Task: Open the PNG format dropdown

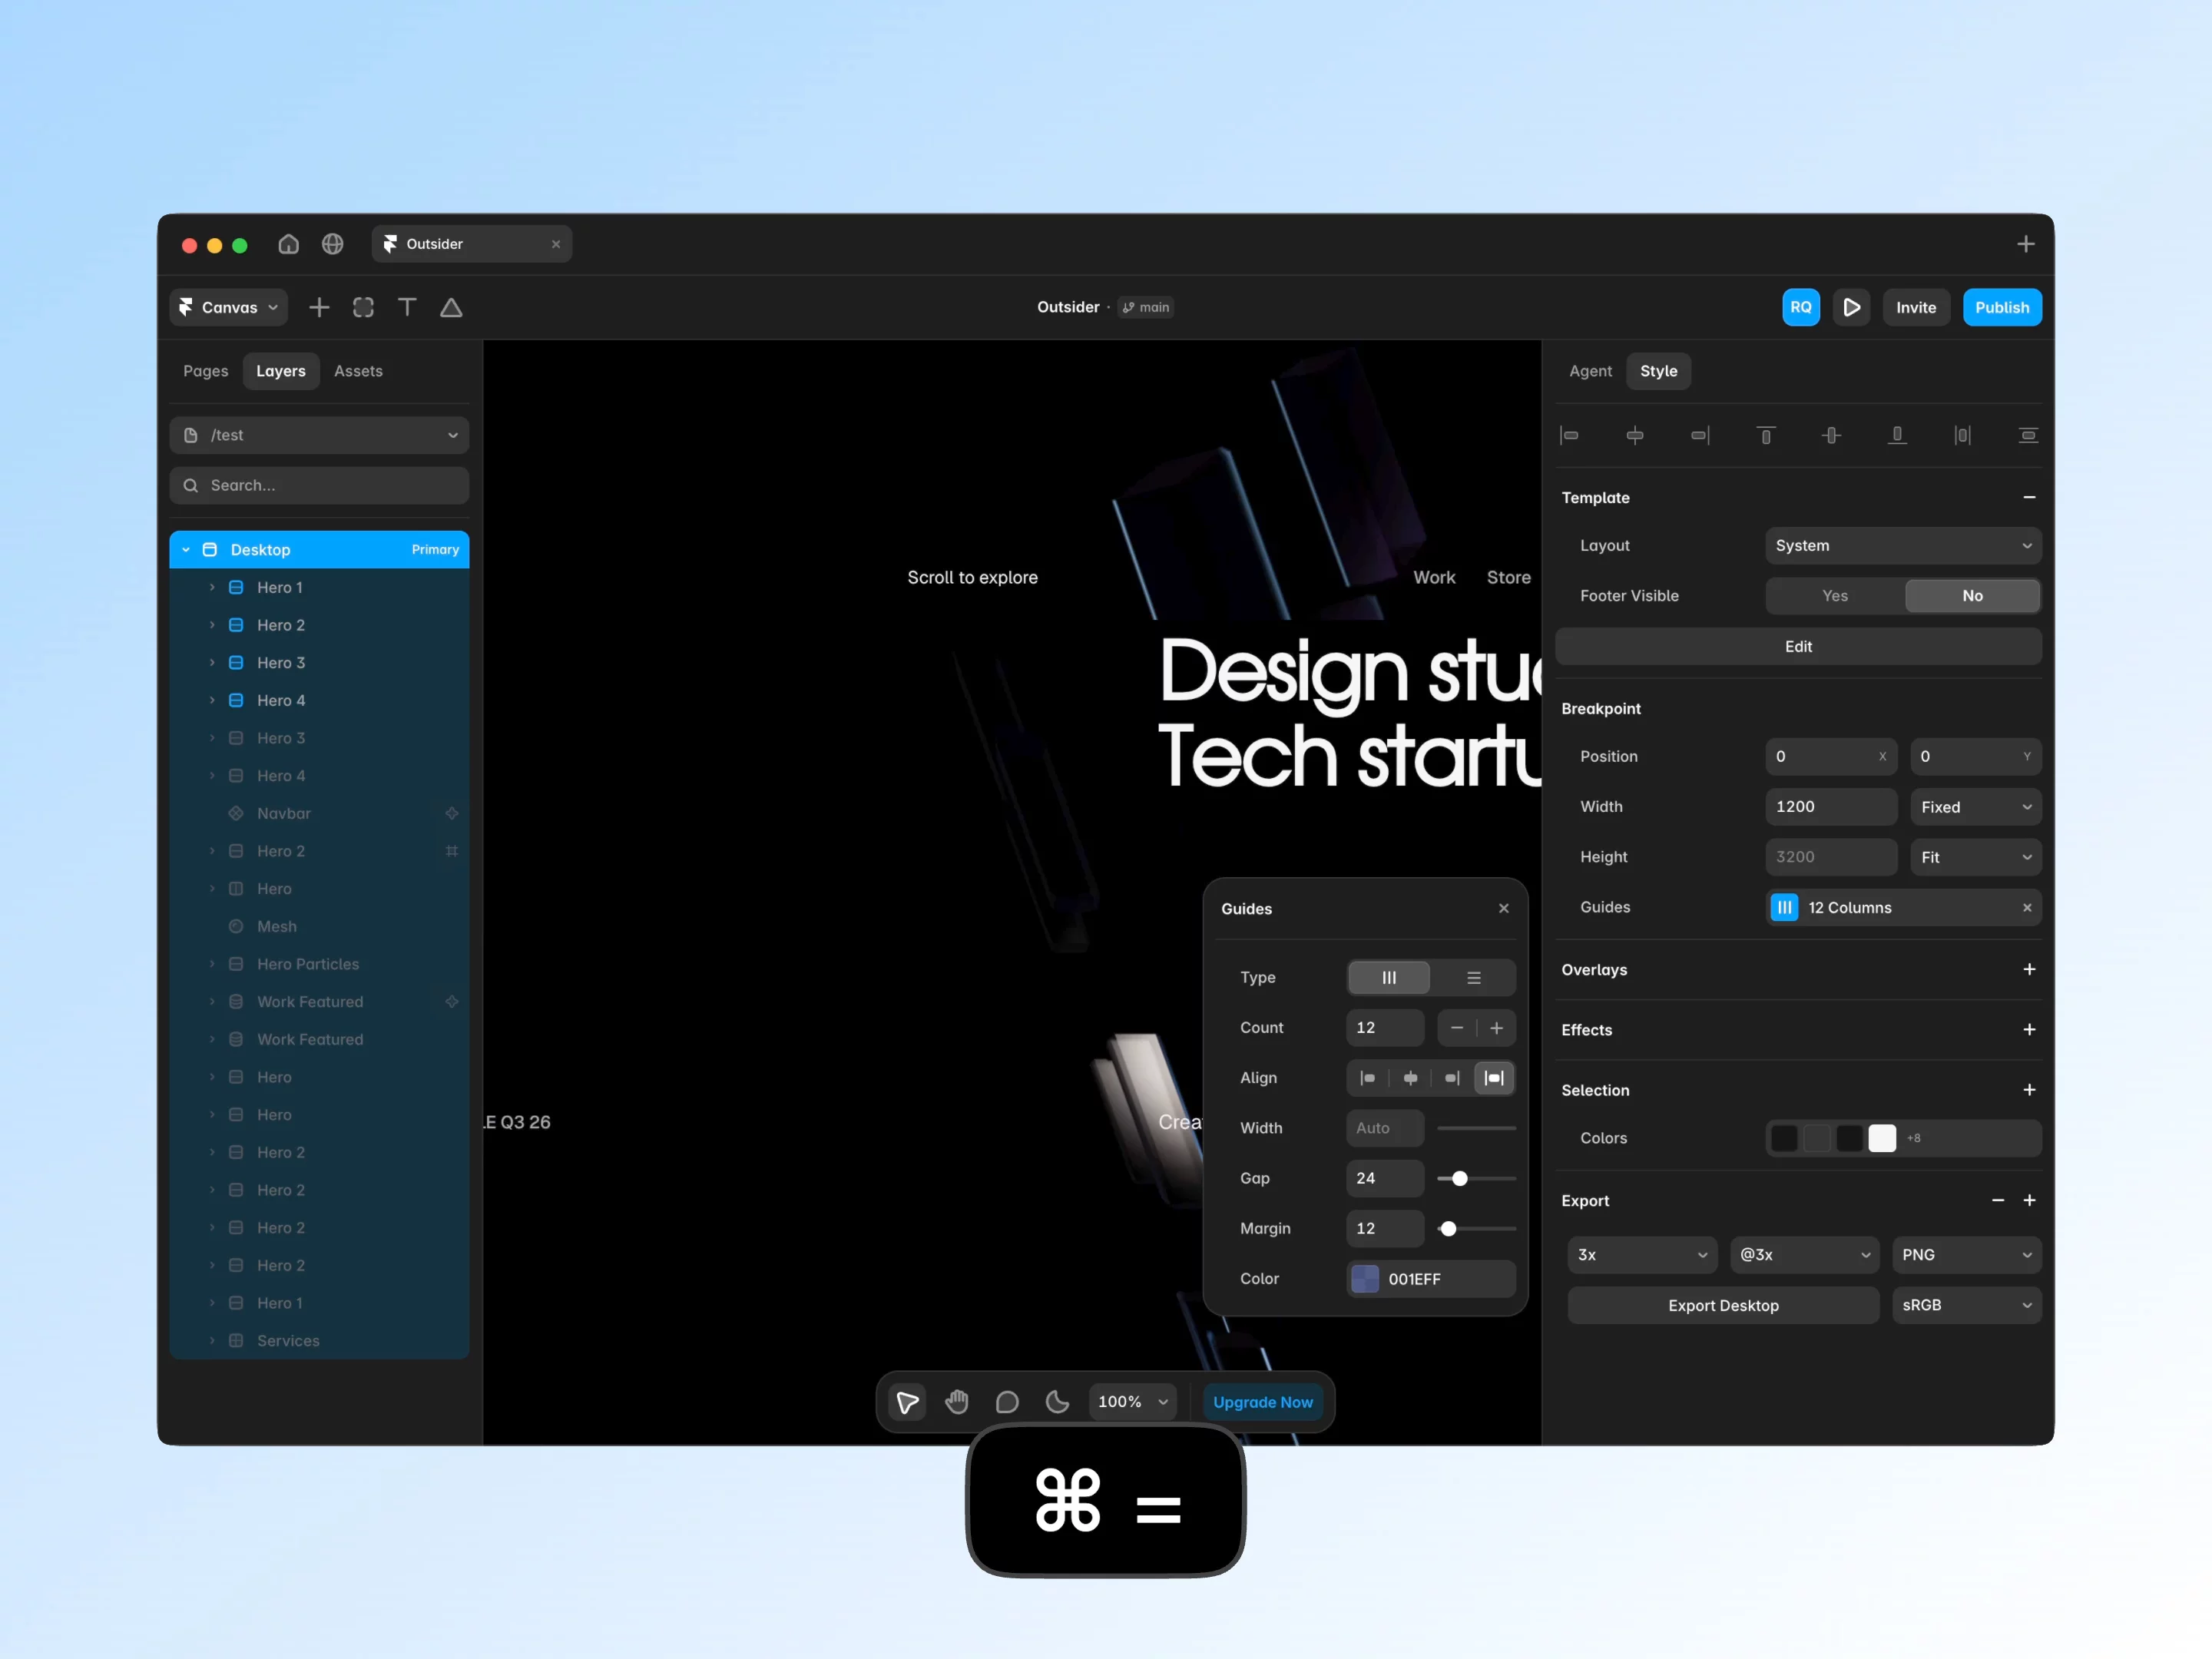Action: pyautogui.click(x=1966, y=1255)
